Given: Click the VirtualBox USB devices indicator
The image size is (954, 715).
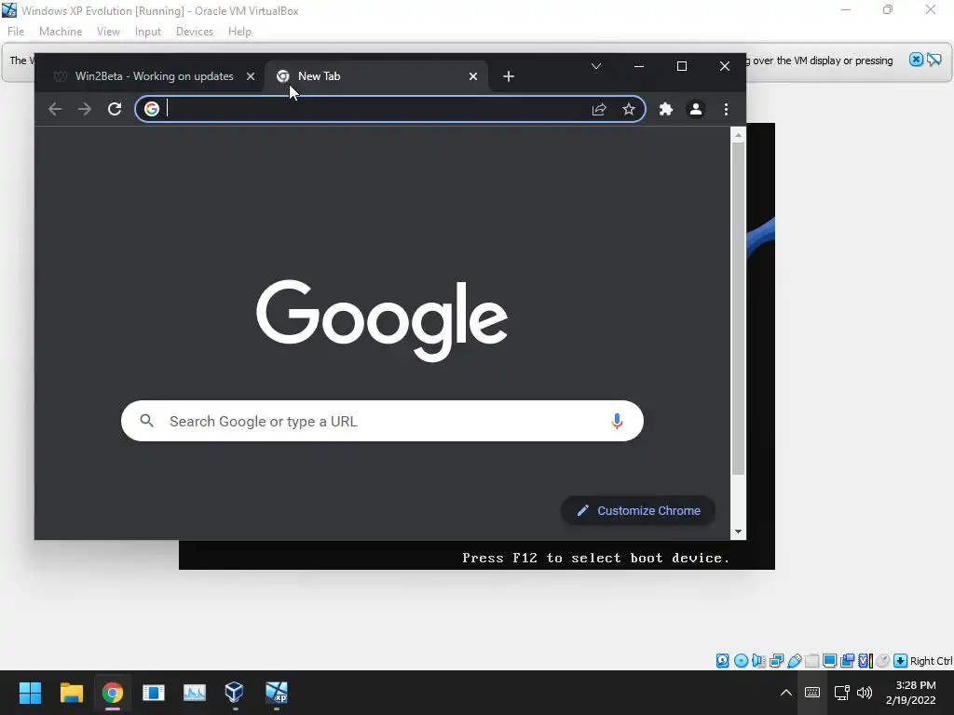Looking at the screenshot, I should 794,661.
